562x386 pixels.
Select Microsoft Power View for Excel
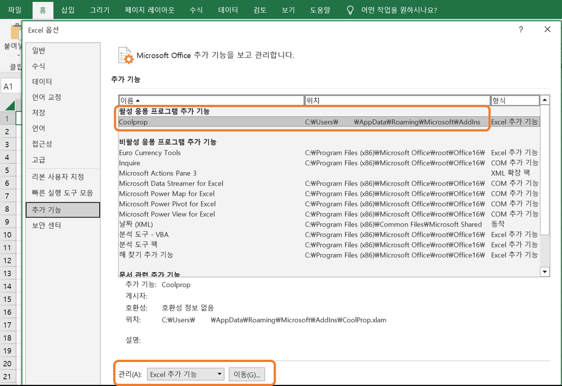pyautogui.click(x=329, y=214)
